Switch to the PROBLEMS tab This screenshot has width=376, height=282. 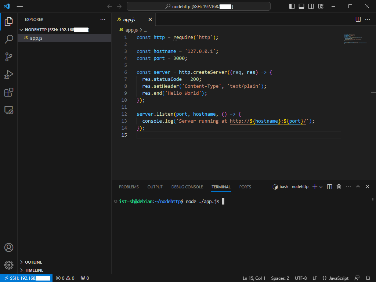[129, 187]
